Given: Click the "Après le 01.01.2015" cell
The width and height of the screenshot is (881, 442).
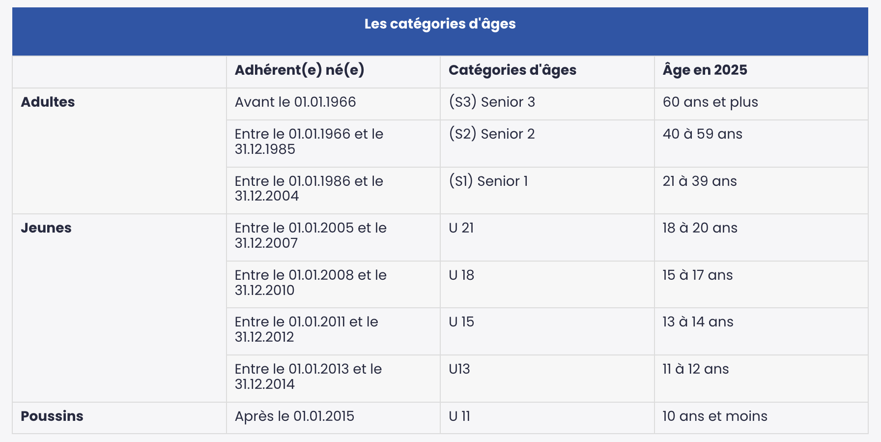Looking at the screenshot, I should [x=294, y=416].
